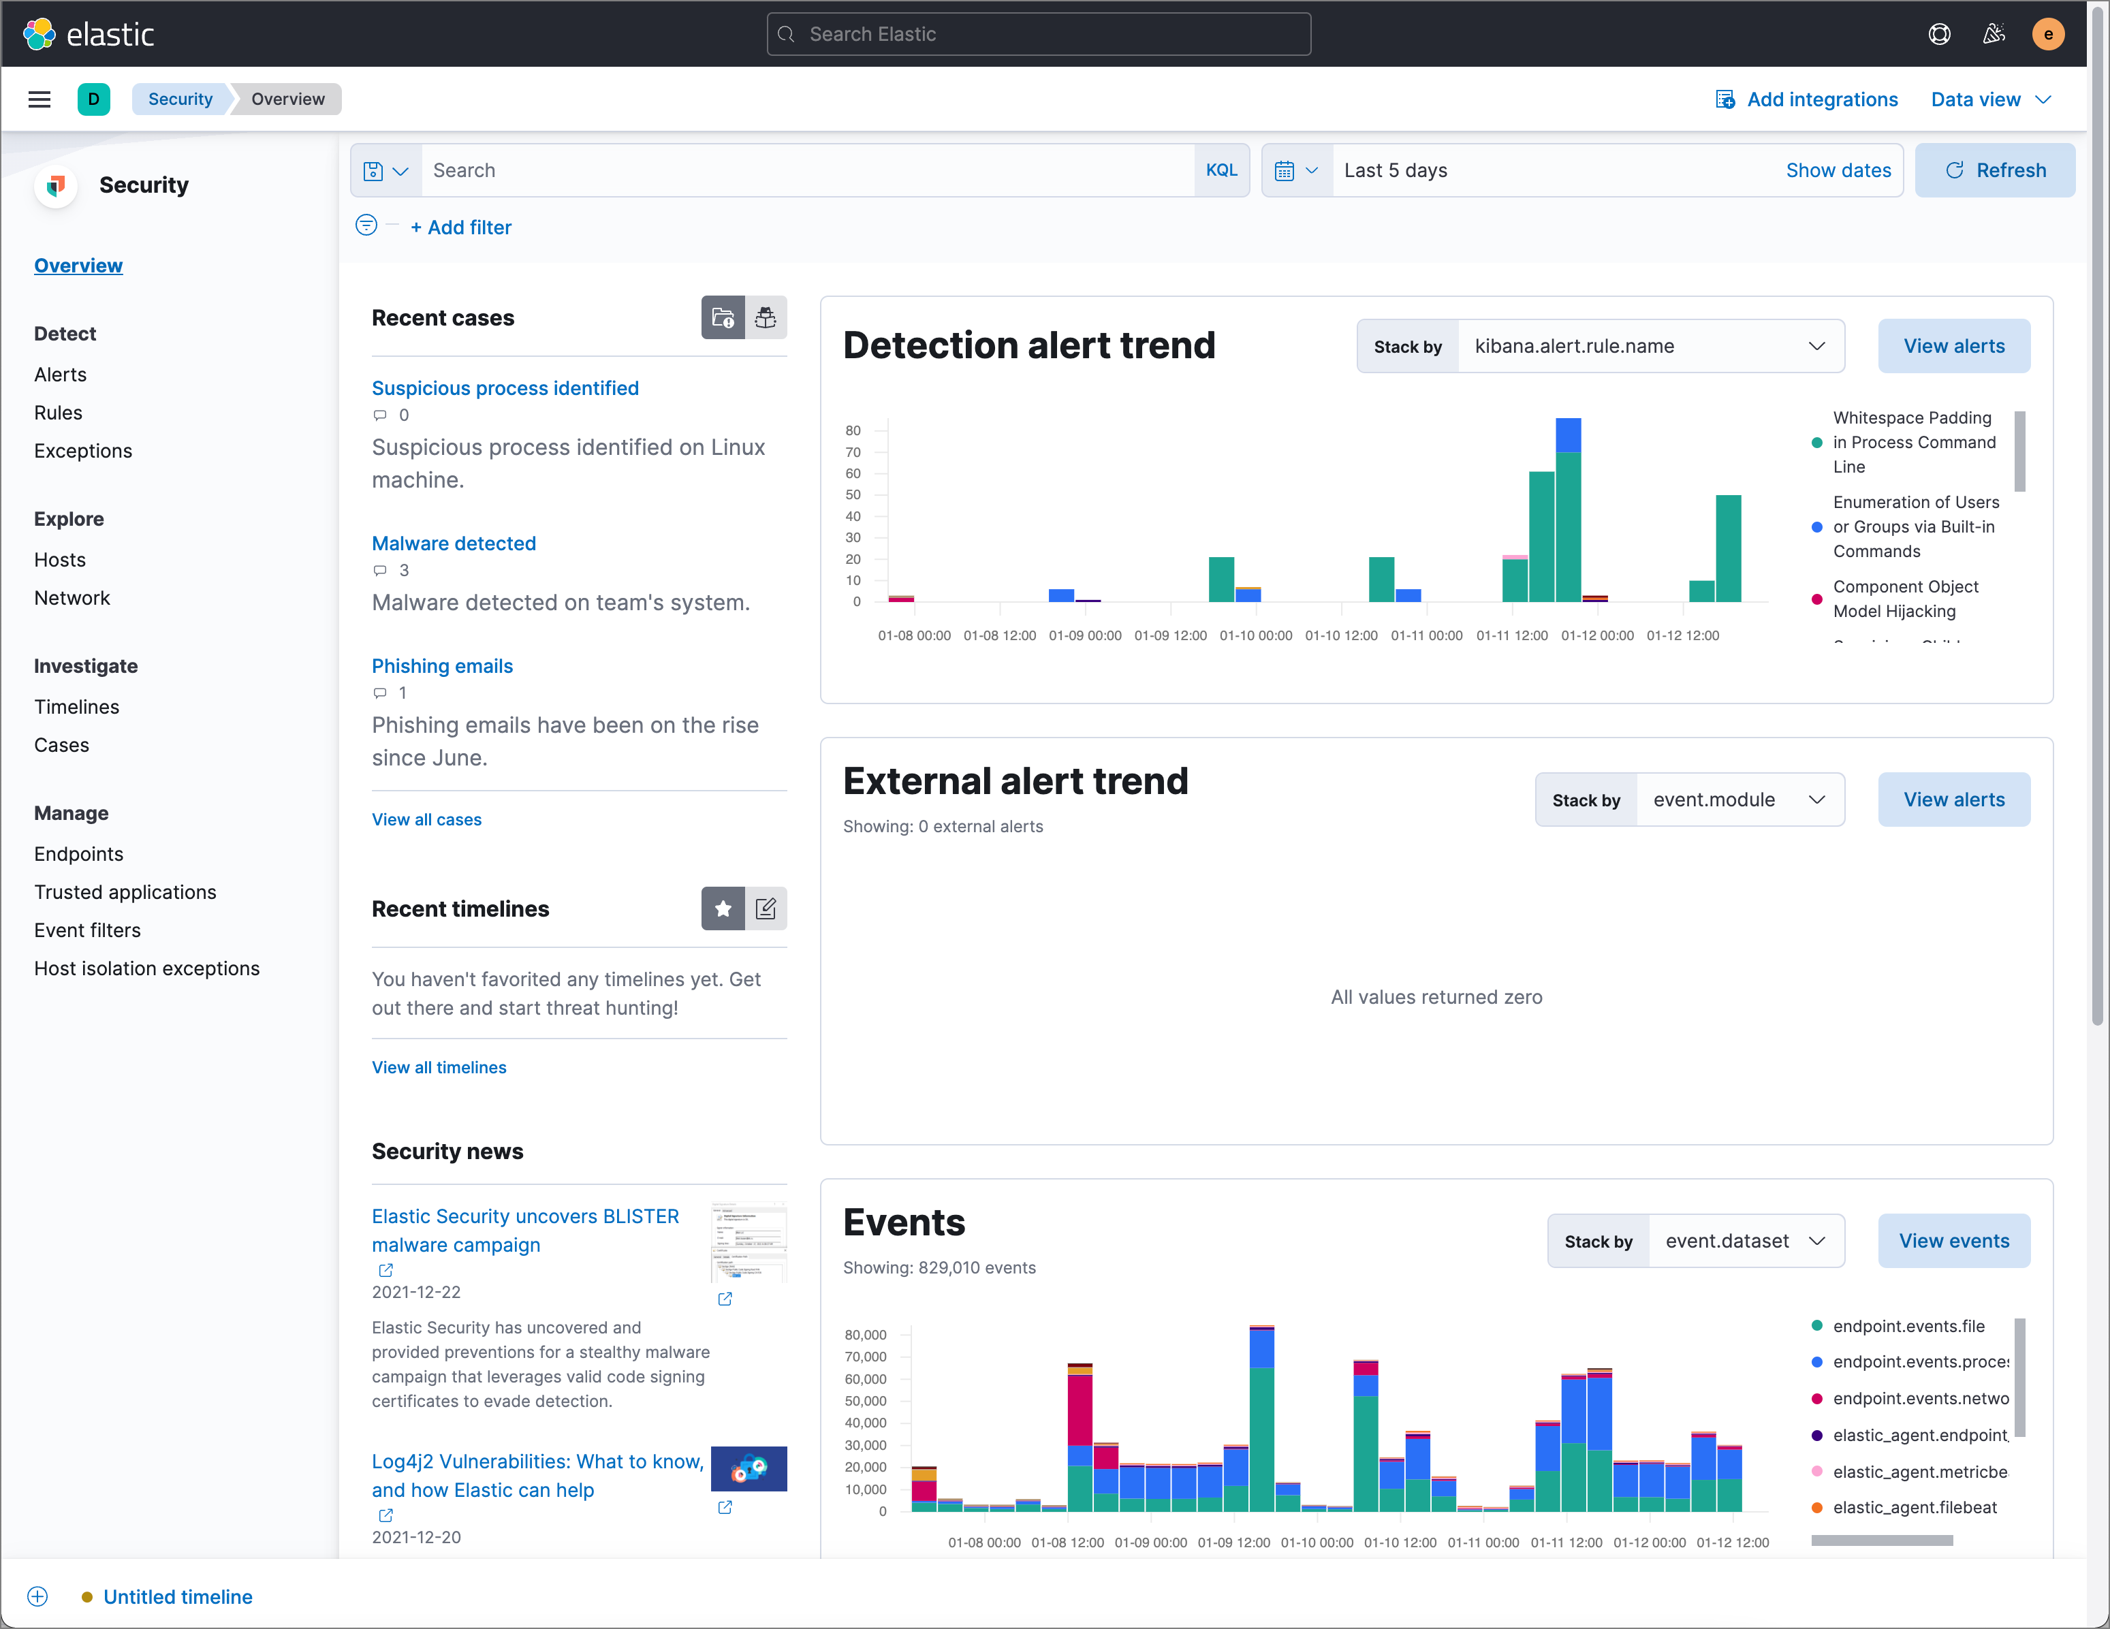Click View all cases link
The height and width of the screenshot is (1629, 2110).
426,819
